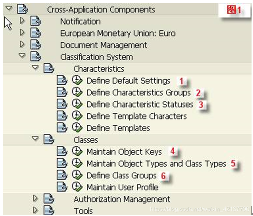Open documentation icon for Classification System

(36, 56)
